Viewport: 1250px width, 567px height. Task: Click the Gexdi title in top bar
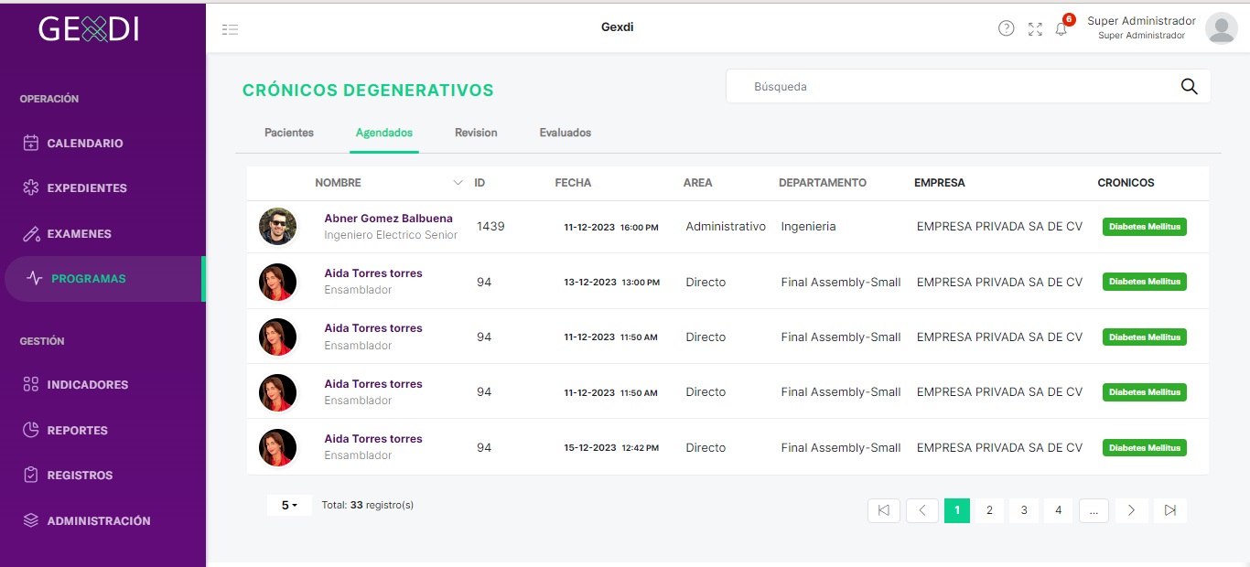[618, 27]
